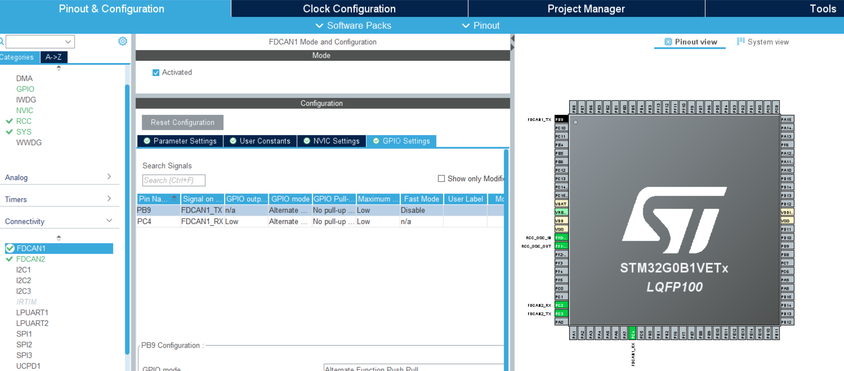Select pin PA13 on the chip
844x371 pixels.
pyautogui.click(x=787, y=136)
